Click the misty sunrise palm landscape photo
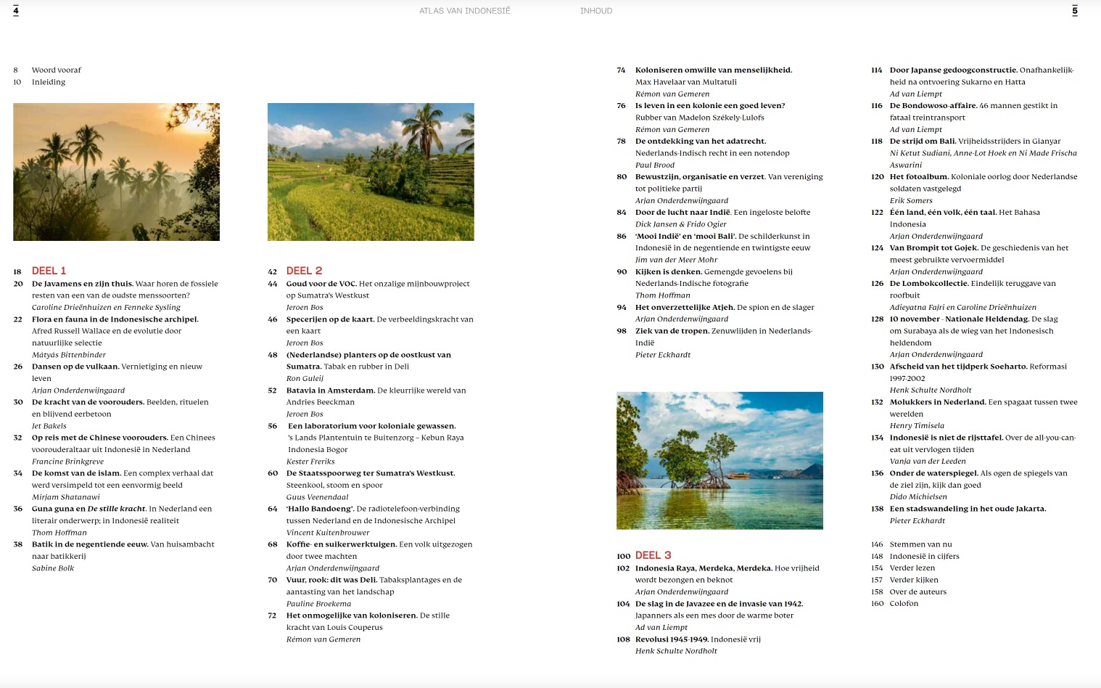The width and height of the screenshot is (1101, 688). [116, 172]
